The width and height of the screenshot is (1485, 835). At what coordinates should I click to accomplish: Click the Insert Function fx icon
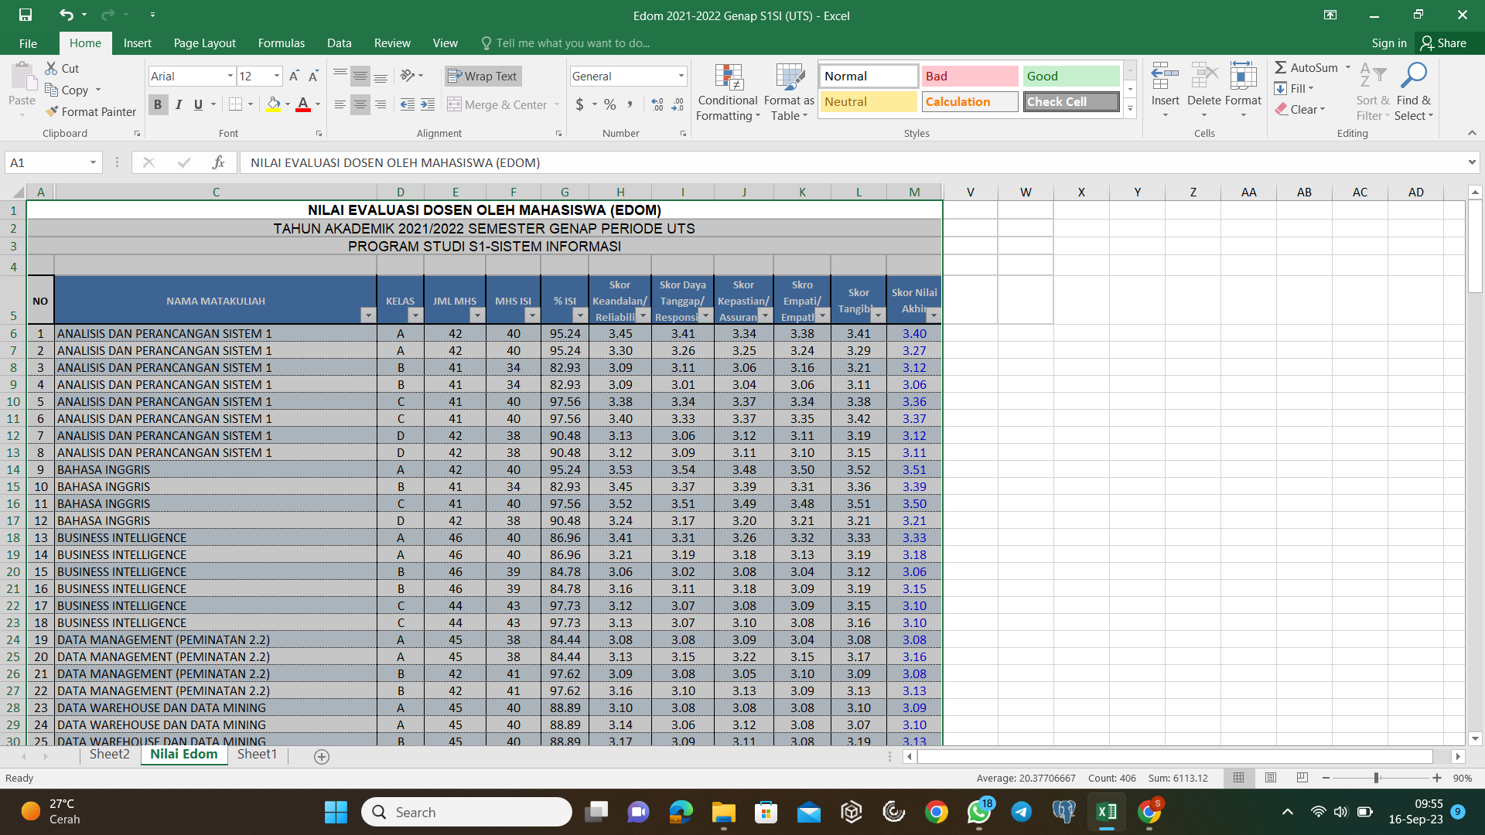[x=219, y=162]
